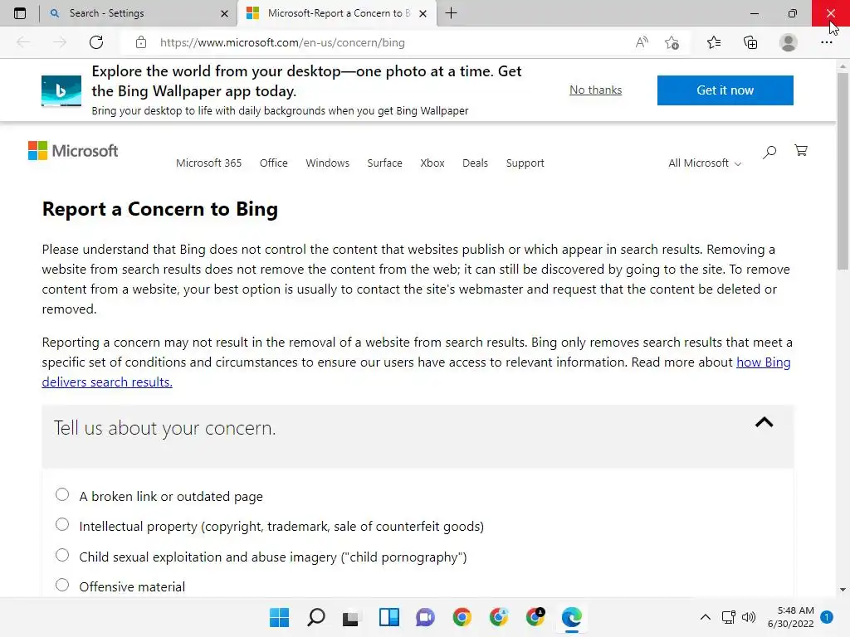Open the Favorites list icon

714,42
